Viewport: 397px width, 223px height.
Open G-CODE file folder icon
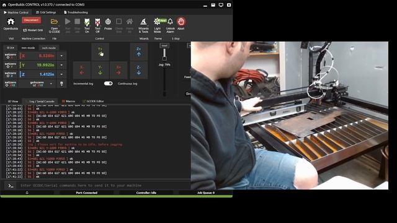click(x=54, y=22)
